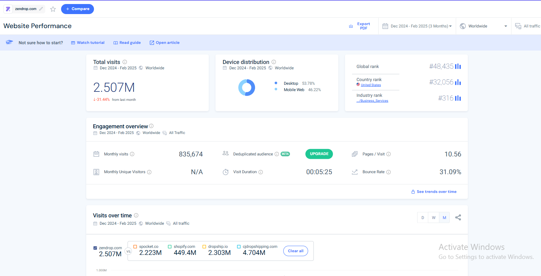The width and height of the screenshot is (541, 276).
Task: Open the All traffic filter dropdown
Action: click(528, 26)
